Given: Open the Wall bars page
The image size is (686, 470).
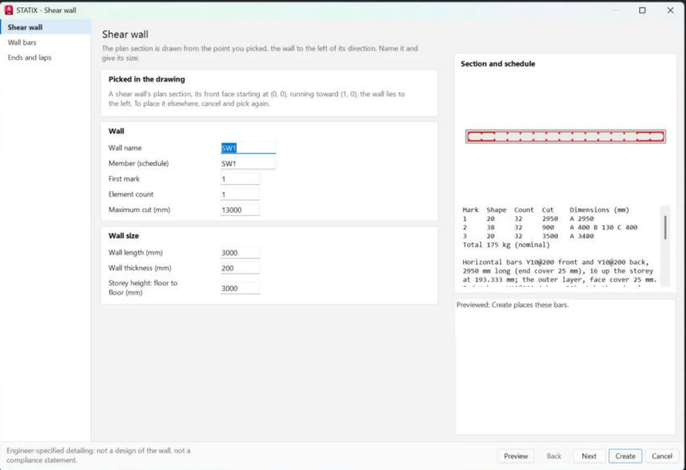Looking at the screenshot, I should [45, 42].
